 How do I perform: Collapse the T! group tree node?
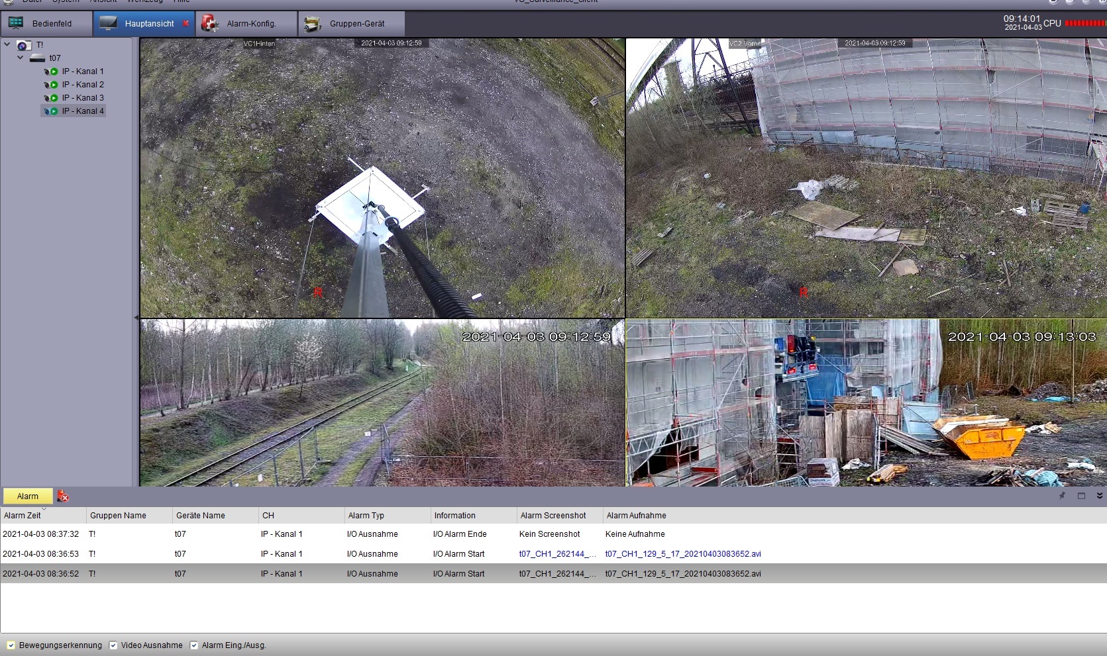click(x=7, y=44)
